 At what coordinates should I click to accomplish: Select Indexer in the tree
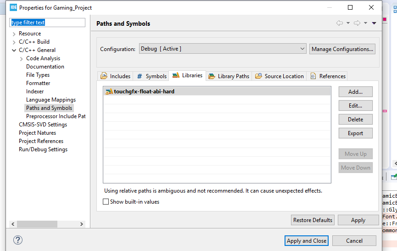click(x=35, y=91)
